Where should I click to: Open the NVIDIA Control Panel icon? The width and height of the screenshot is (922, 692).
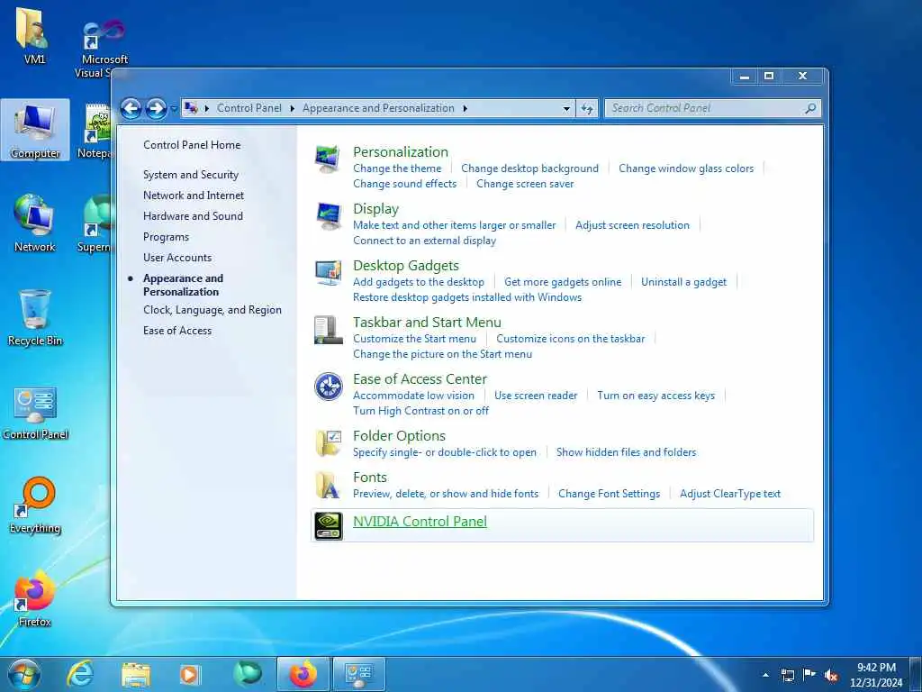point(328,525)
